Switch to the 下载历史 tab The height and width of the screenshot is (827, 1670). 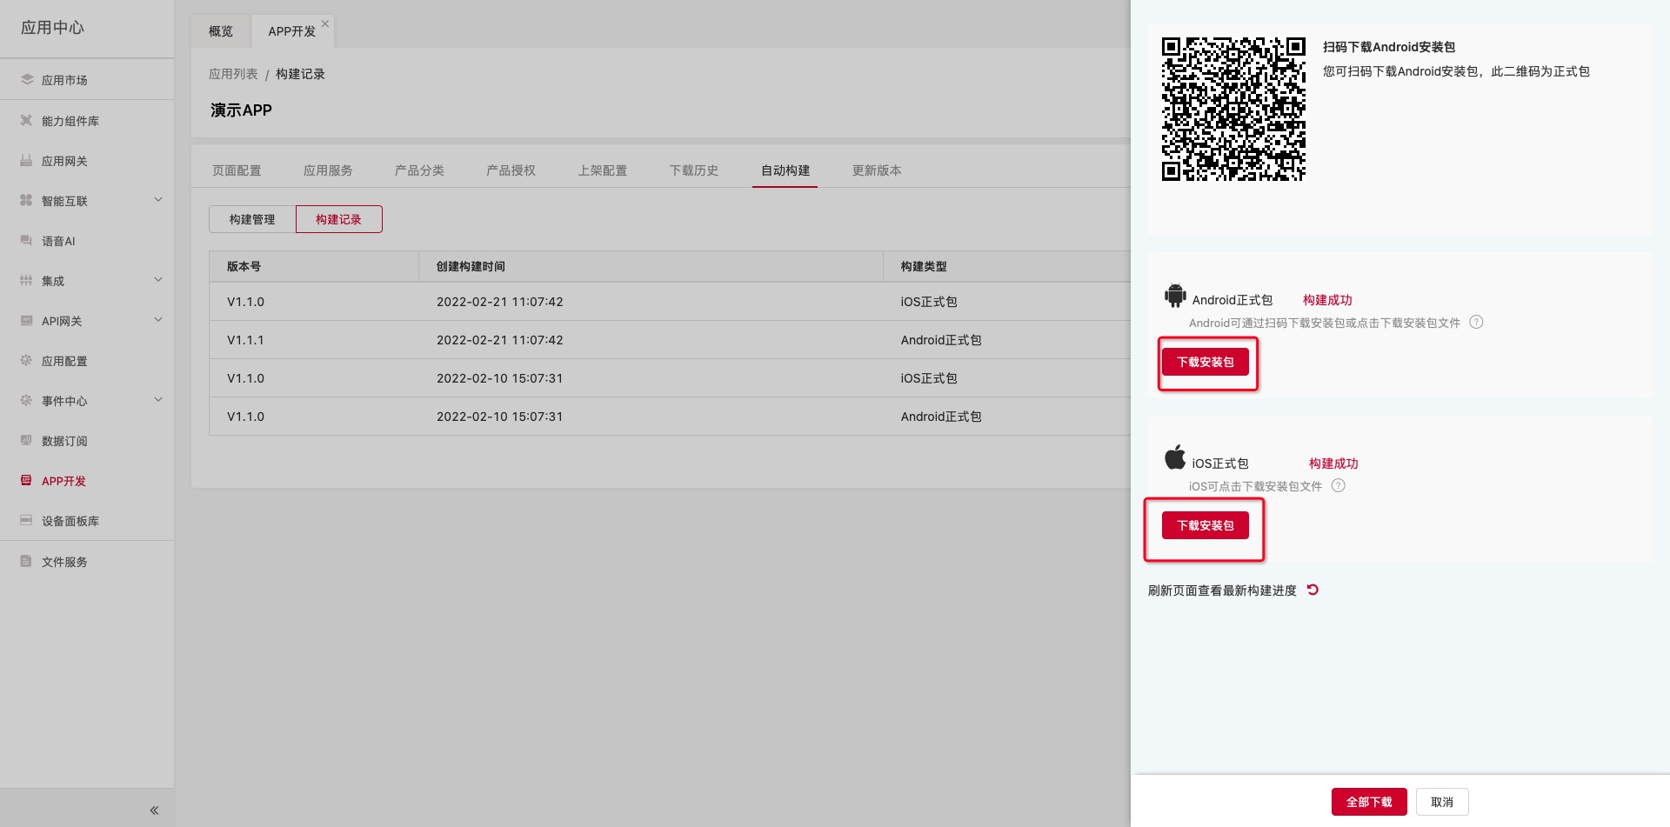[693, 170]
